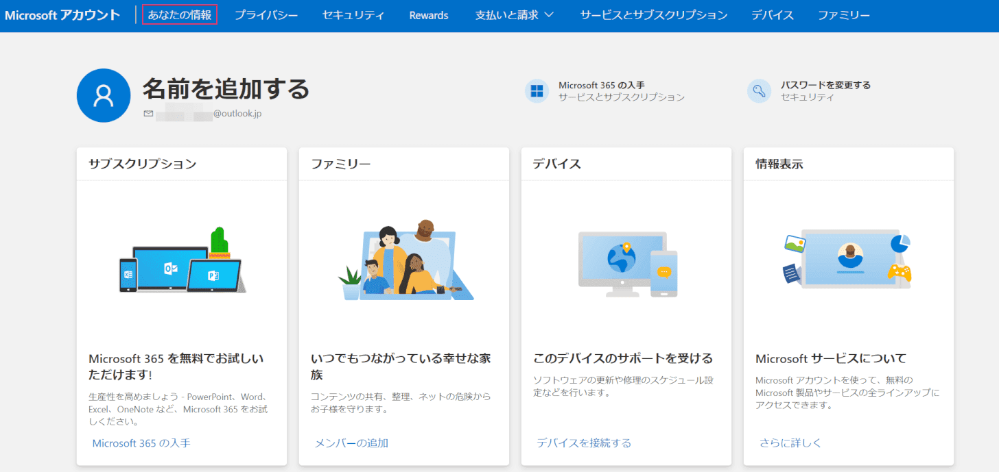Click the デバイスを接続する link

pyautogui.click(x=584, y=443)
